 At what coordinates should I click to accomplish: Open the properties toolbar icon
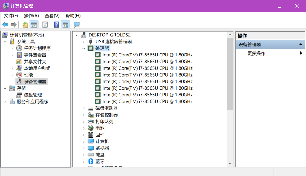[45, 25]
